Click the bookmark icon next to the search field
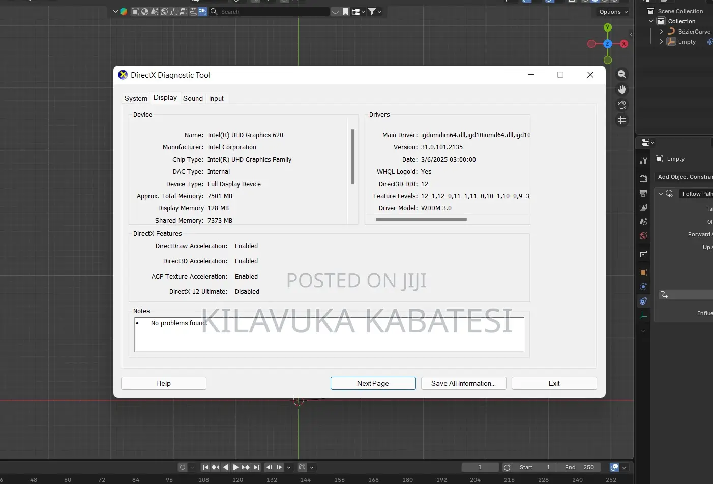The height and width of the screenshot is (484, 713). coord(345,12)
